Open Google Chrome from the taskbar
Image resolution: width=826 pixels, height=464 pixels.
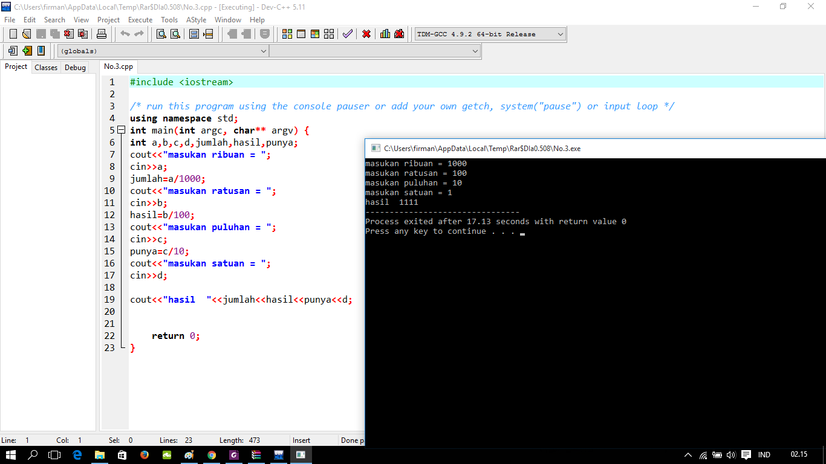pyautogui.click(x=212, y=454)
